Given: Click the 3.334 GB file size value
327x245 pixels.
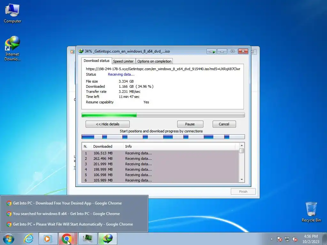Looking at the screenshot, I should (x=126, y=81).
